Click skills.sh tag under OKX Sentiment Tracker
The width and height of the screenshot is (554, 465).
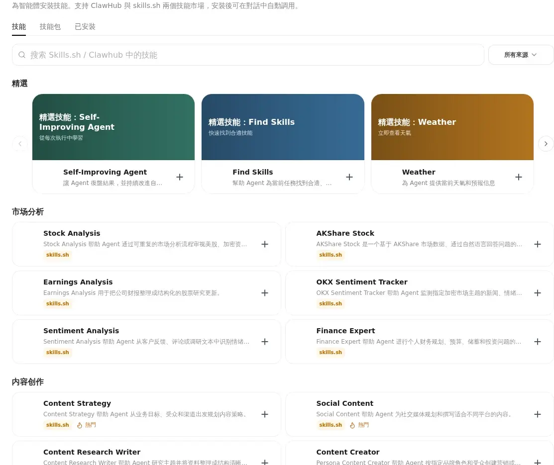(331, 304)
